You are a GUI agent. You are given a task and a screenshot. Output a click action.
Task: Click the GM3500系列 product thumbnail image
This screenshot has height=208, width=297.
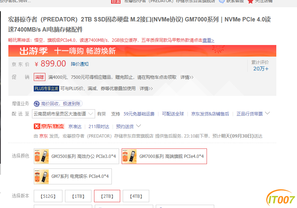tap(41, 156)
